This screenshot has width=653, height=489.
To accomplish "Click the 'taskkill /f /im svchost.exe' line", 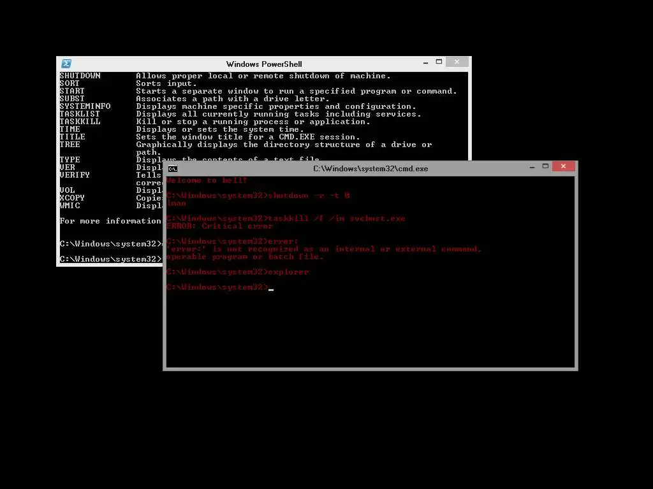I will pos(286,218).
